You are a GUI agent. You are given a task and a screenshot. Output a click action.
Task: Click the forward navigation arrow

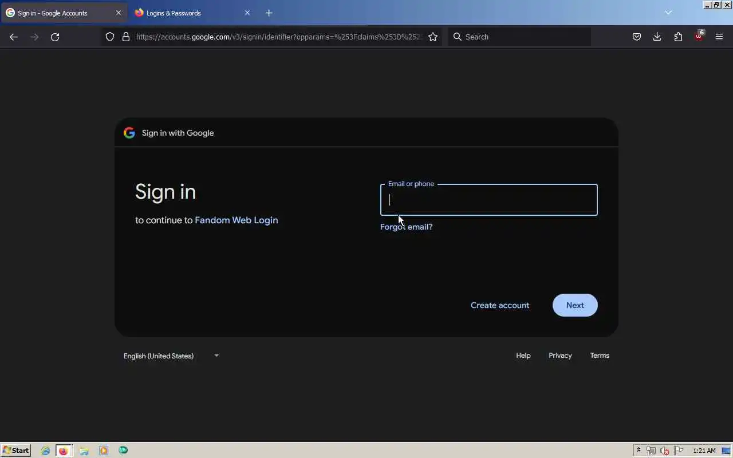[34, 37]
